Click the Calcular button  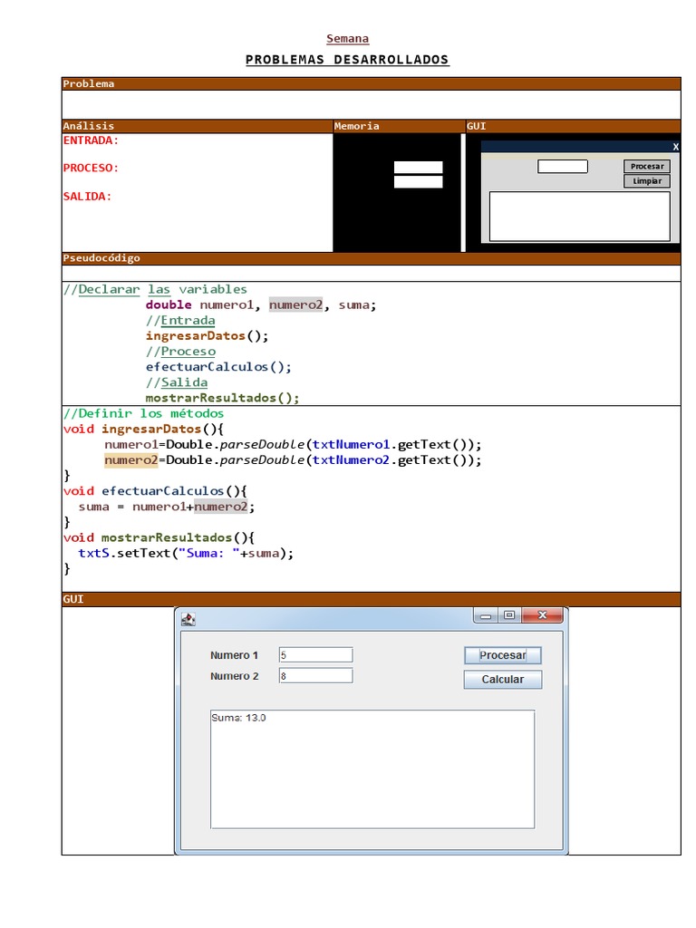[x=502, y=680]
